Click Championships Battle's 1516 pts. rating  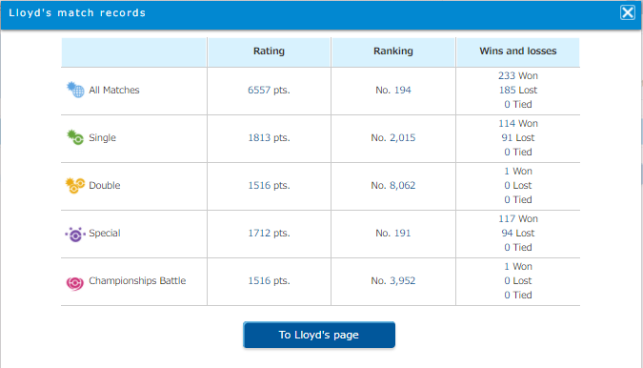pyautogui.click(x=269, y=280)
